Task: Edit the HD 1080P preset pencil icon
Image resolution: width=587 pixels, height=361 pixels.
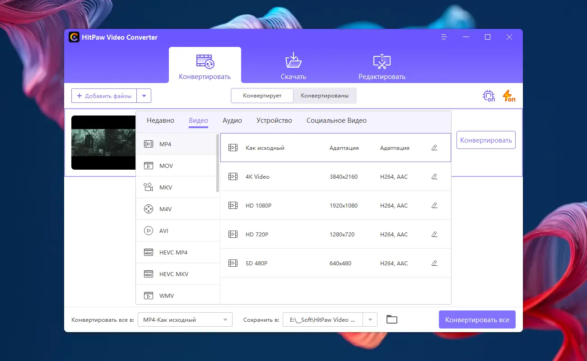Action: [x=434, y=205]
